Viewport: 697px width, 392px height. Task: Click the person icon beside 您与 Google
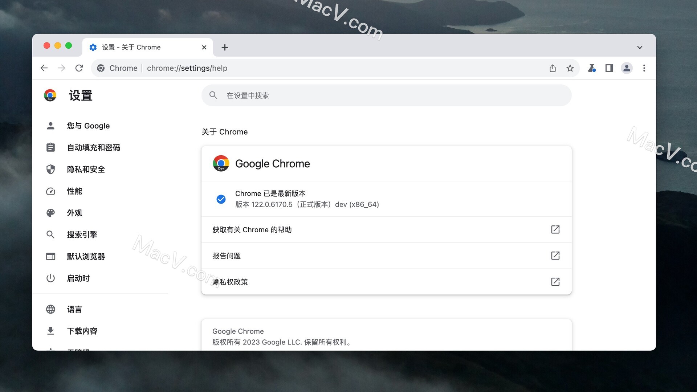point(50,126)
